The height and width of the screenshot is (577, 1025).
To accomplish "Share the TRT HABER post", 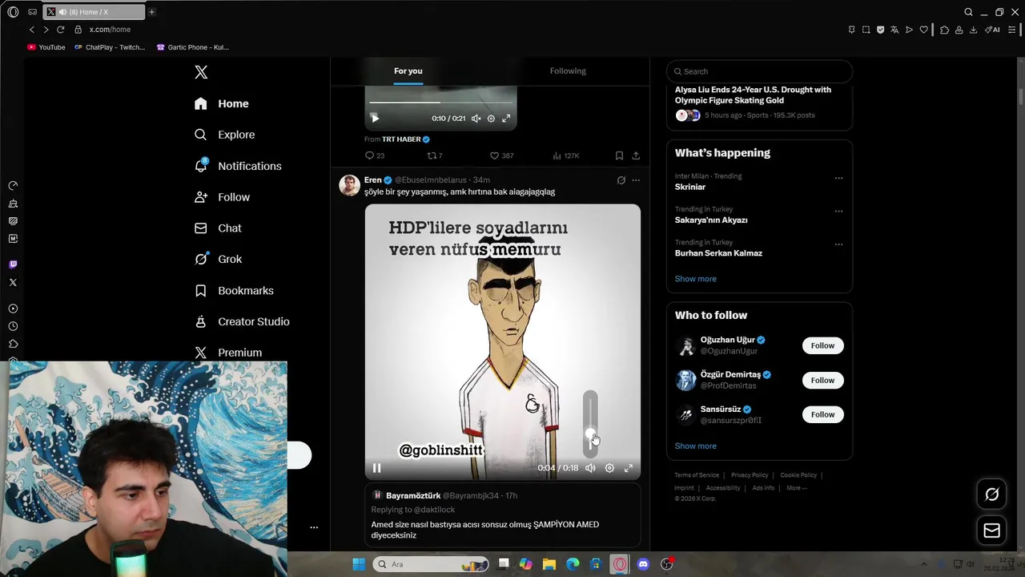I will (x=636, y=155).
